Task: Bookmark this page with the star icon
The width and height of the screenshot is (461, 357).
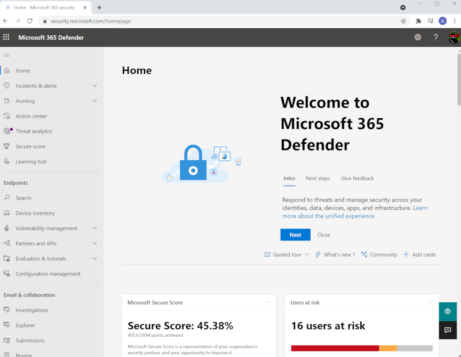Action: 403,21
